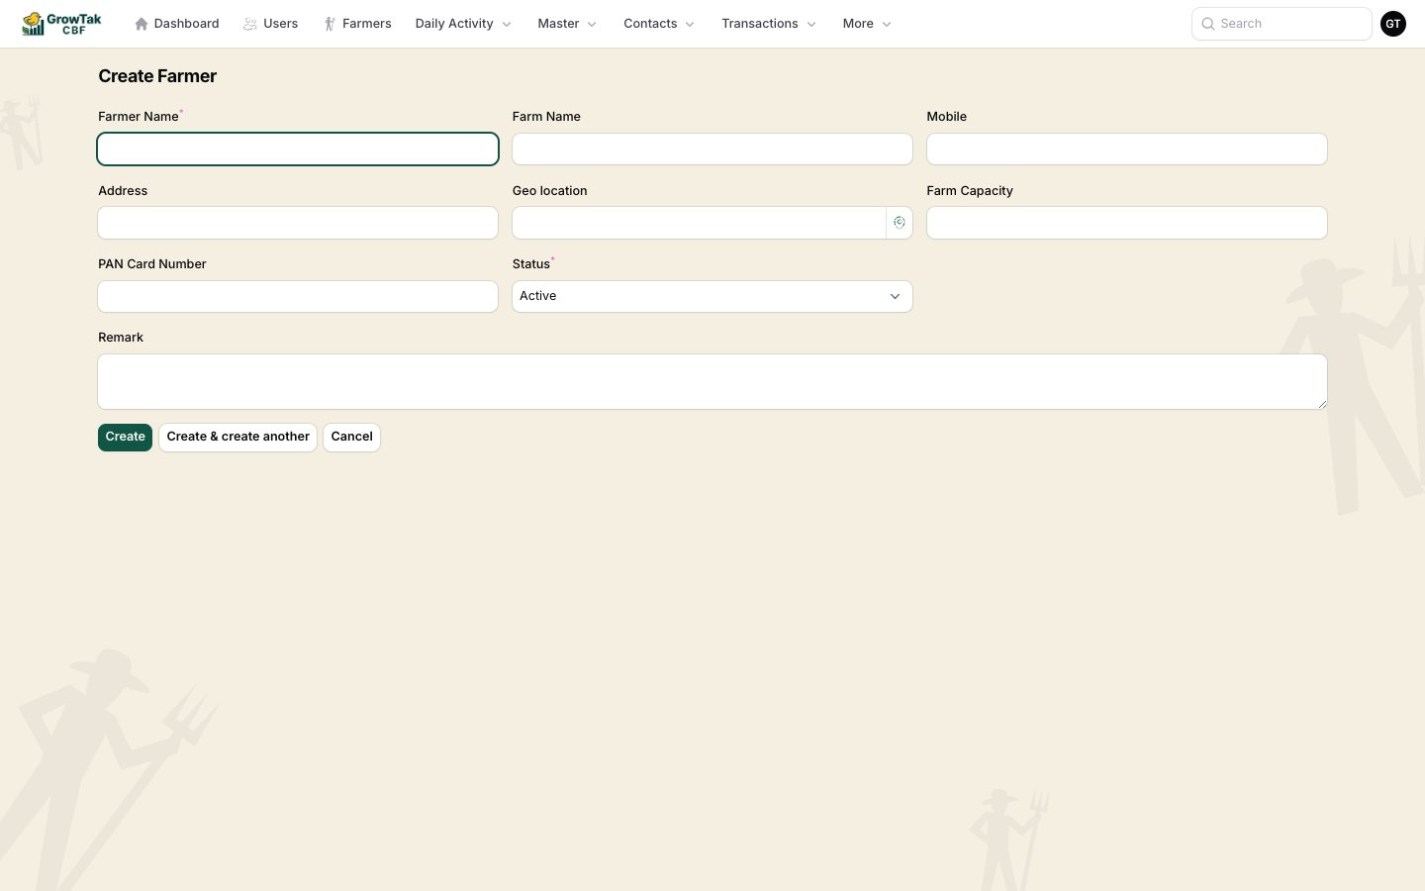Focus the Farm Name input field
Image resolution: width=1425 pixels, height=891 pixels.
point(712,149)
